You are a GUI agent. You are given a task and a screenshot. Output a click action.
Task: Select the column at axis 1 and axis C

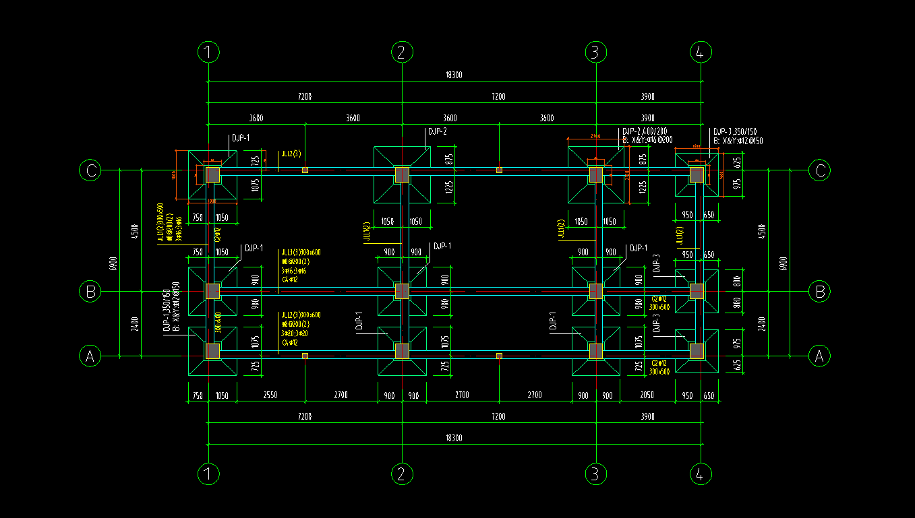tap(212, 175)
